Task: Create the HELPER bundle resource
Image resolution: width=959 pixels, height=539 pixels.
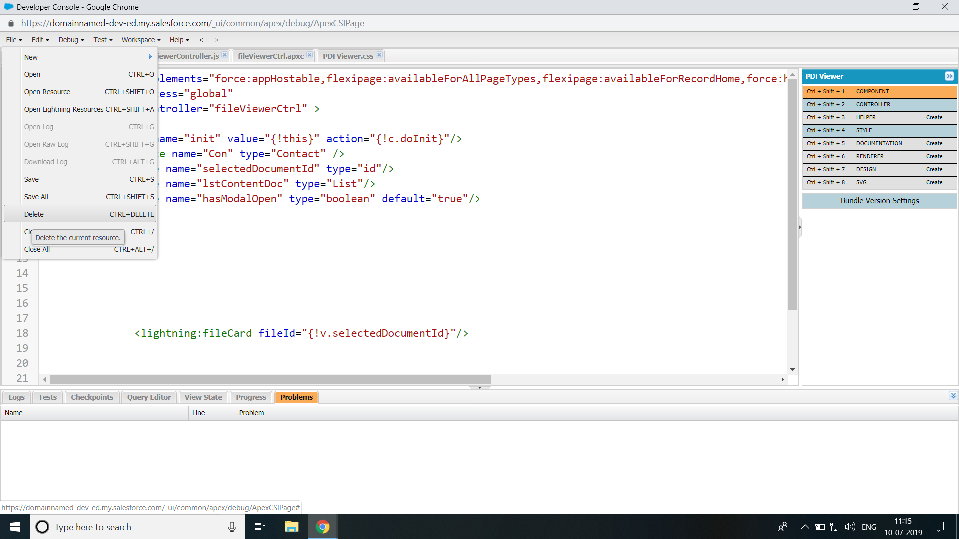Action: click(934, 117)
